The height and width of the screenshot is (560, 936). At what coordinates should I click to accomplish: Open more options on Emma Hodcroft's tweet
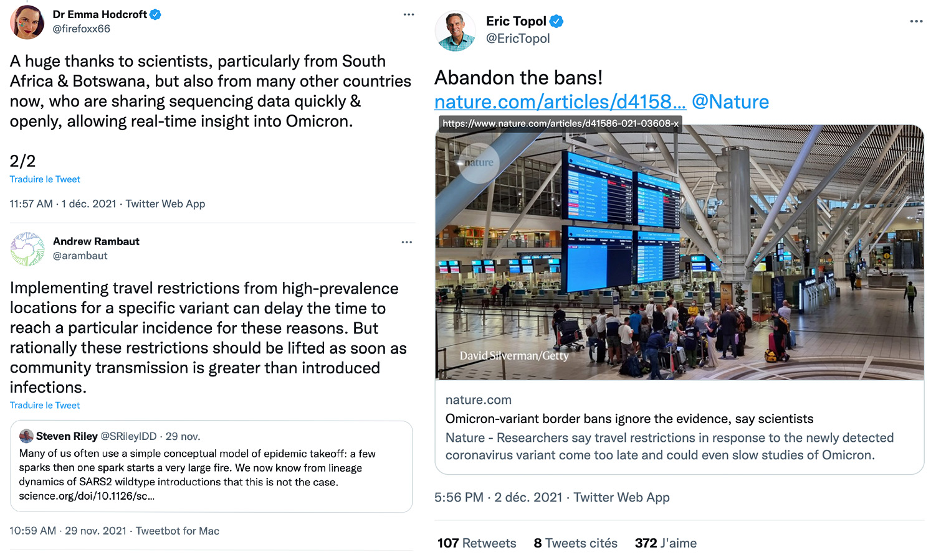pos(409,14)
